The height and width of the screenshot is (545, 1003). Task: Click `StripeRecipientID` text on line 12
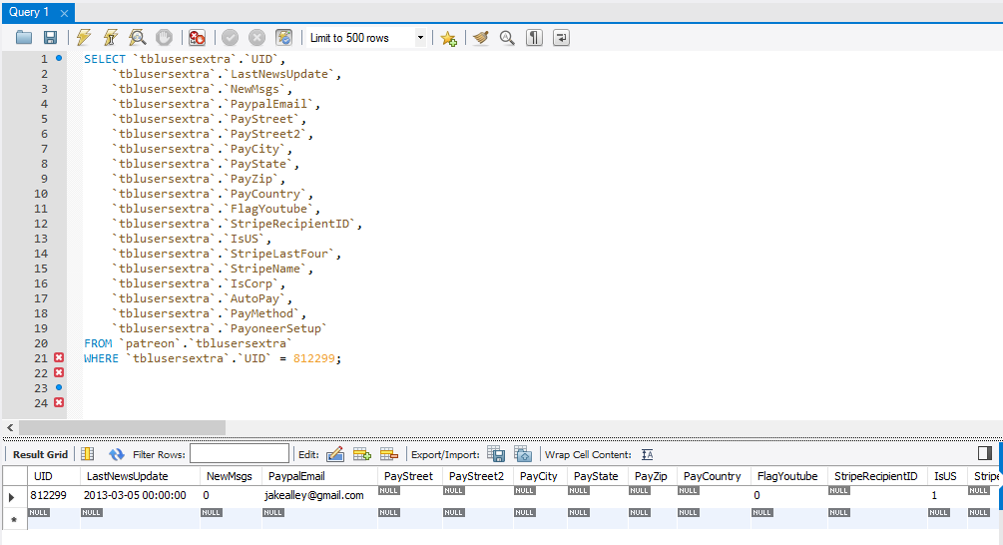click(x=290, y=224)
